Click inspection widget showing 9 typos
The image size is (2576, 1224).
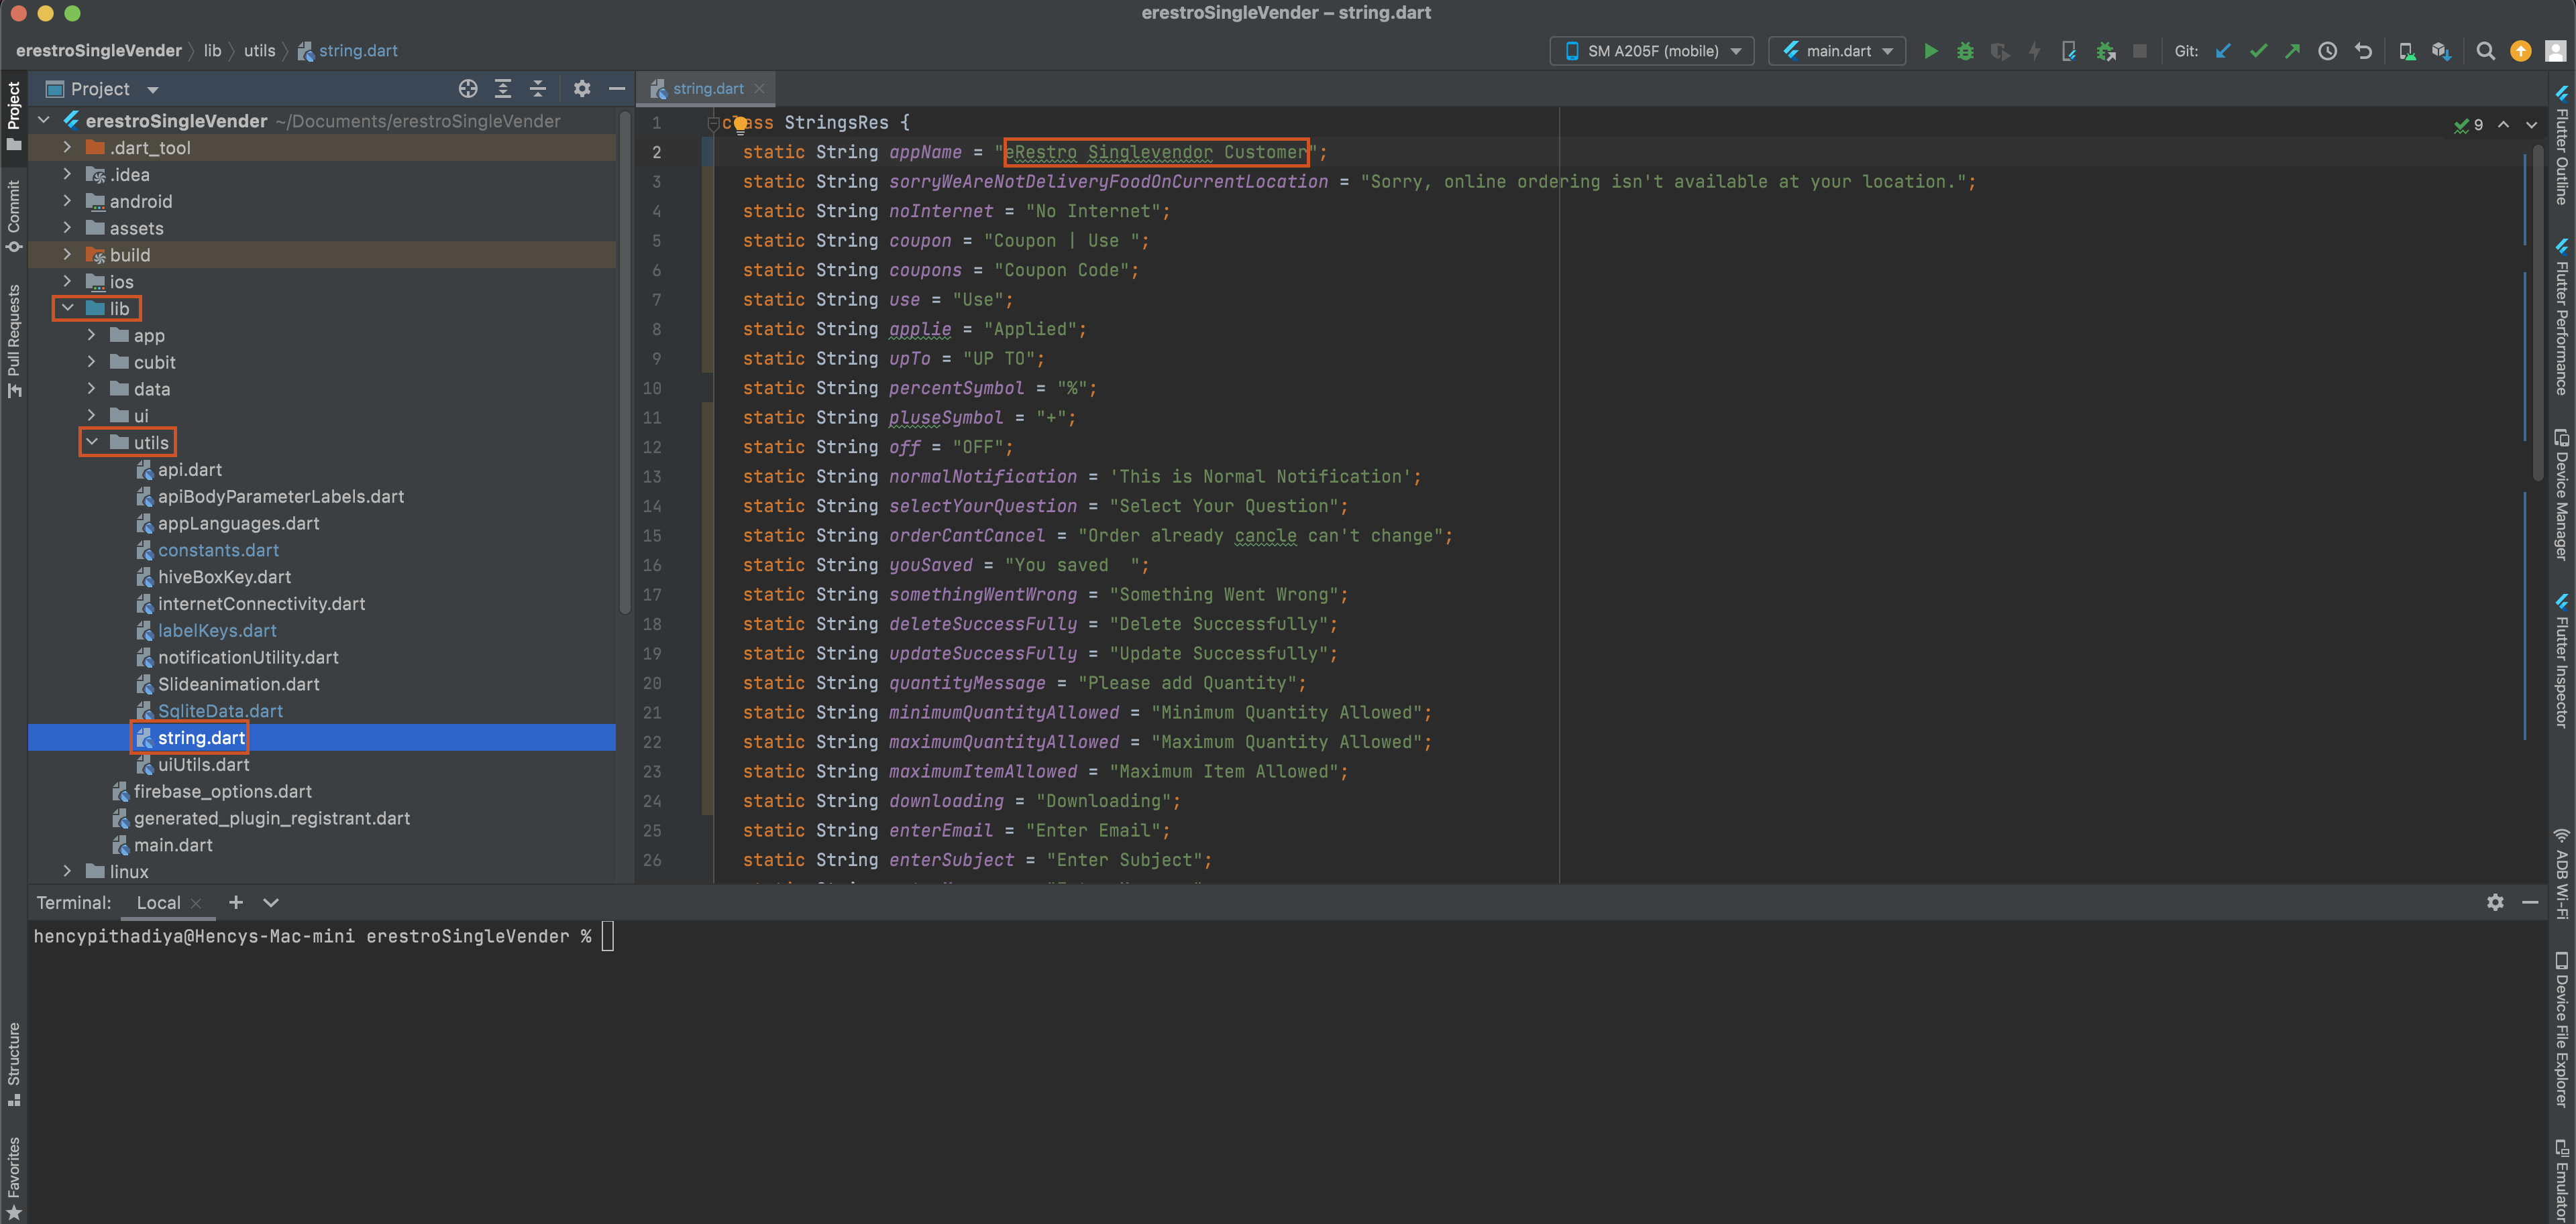pos(2468,125)
